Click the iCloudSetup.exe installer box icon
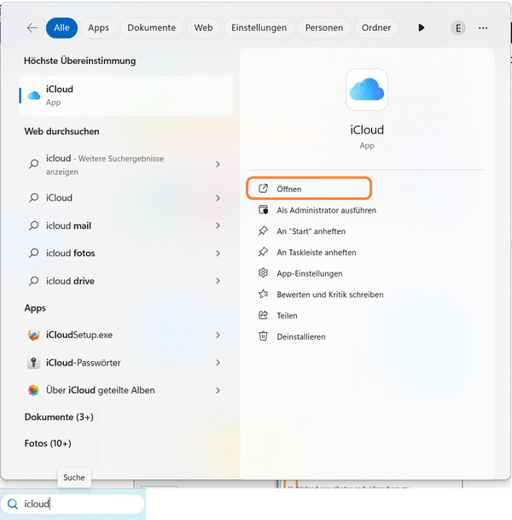The width and height of the screenshot is (512, 520). (33, 335)
